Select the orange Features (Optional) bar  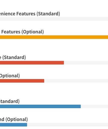[54, 37]
